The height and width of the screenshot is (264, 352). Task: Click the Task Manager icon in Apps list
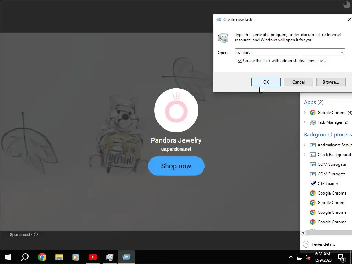coord(312,123)
